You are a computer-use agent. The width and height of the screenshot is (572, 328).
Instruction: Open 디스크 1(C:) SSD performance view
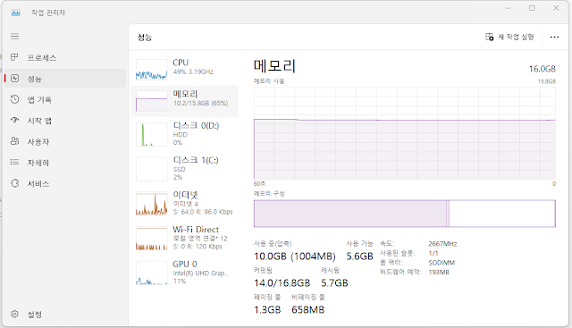(x=184, y=169)
